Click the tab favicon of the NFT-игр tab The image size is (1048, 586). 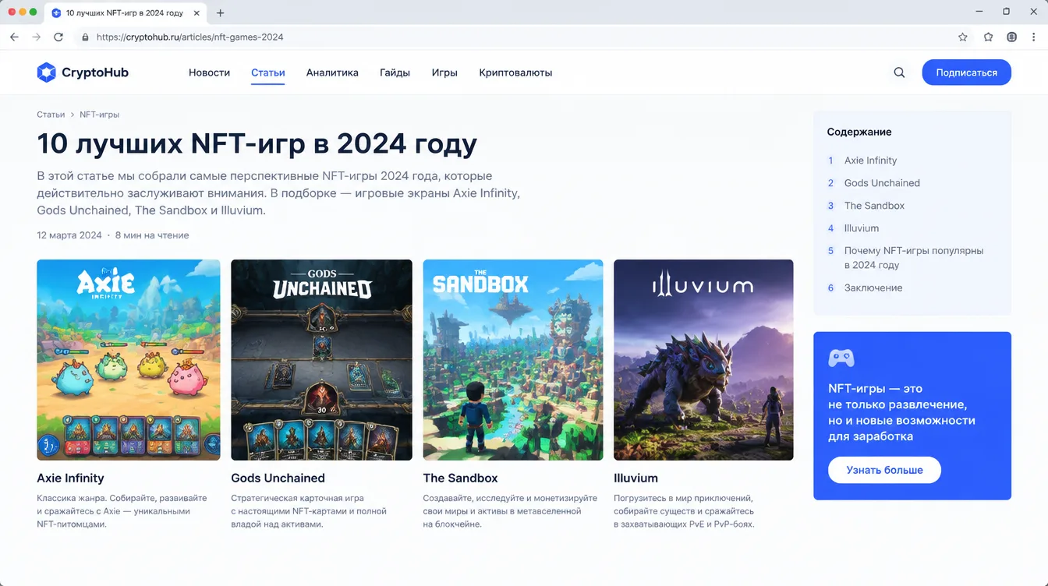[56, 12]
